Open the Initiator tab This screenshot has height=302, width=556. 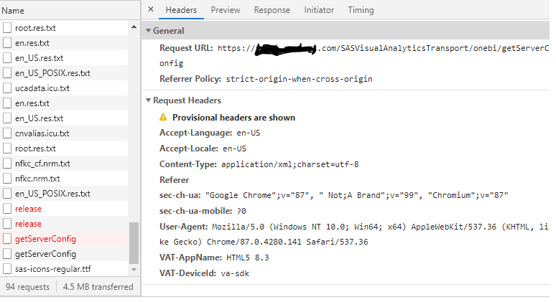coord(319,10)
